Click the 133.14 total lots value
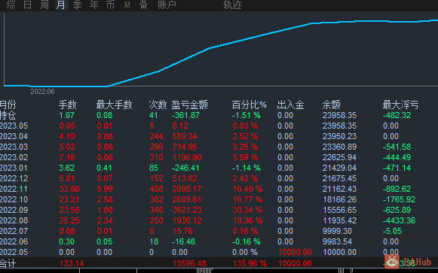This screenshot has width=438, height=273. click(x=72, y=263)
